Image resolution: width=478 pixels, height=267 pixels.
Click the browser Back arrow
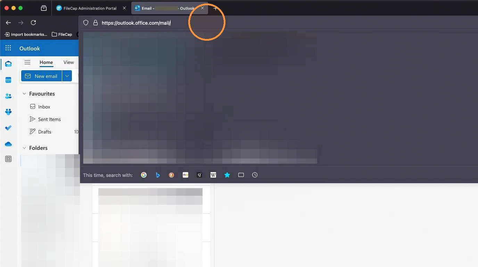pos(8,23)
